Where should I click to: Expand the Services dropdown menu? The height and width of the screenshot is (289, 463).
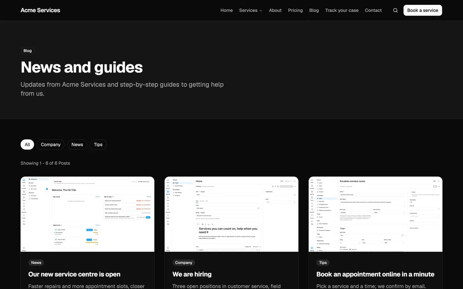(251, 10)
